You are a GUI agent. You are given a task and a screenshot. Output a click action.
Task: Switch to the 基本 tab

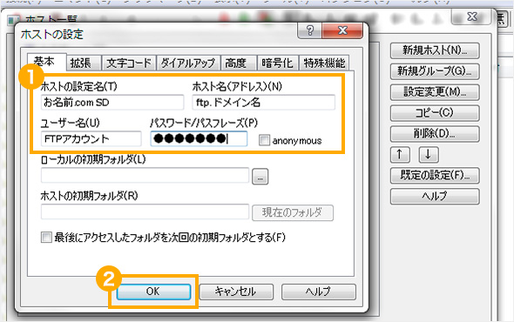click(46, 62)
